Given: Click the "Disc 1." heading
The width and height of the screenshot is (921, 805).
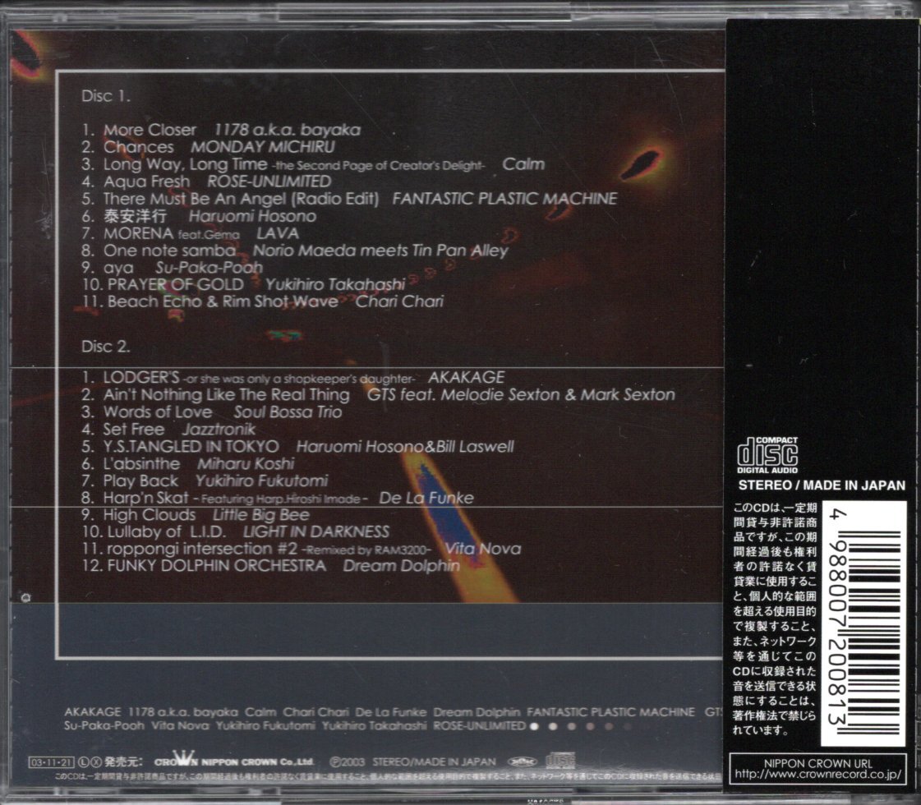Looking at the screenshot, I should (106, 96).
